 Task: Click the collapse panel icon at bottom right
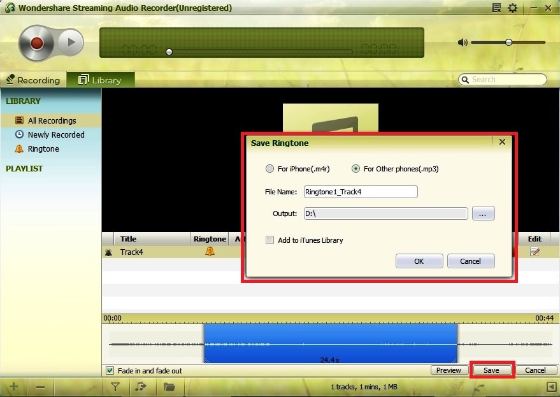click(552, 387)
